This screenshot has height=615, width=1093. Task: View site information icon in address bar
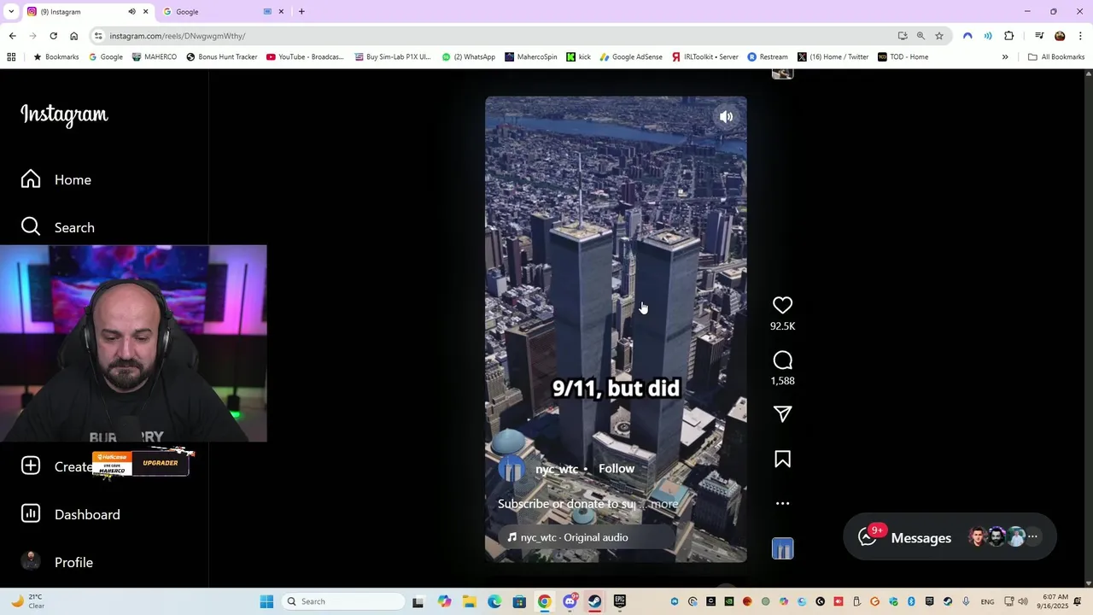[99, 36]
